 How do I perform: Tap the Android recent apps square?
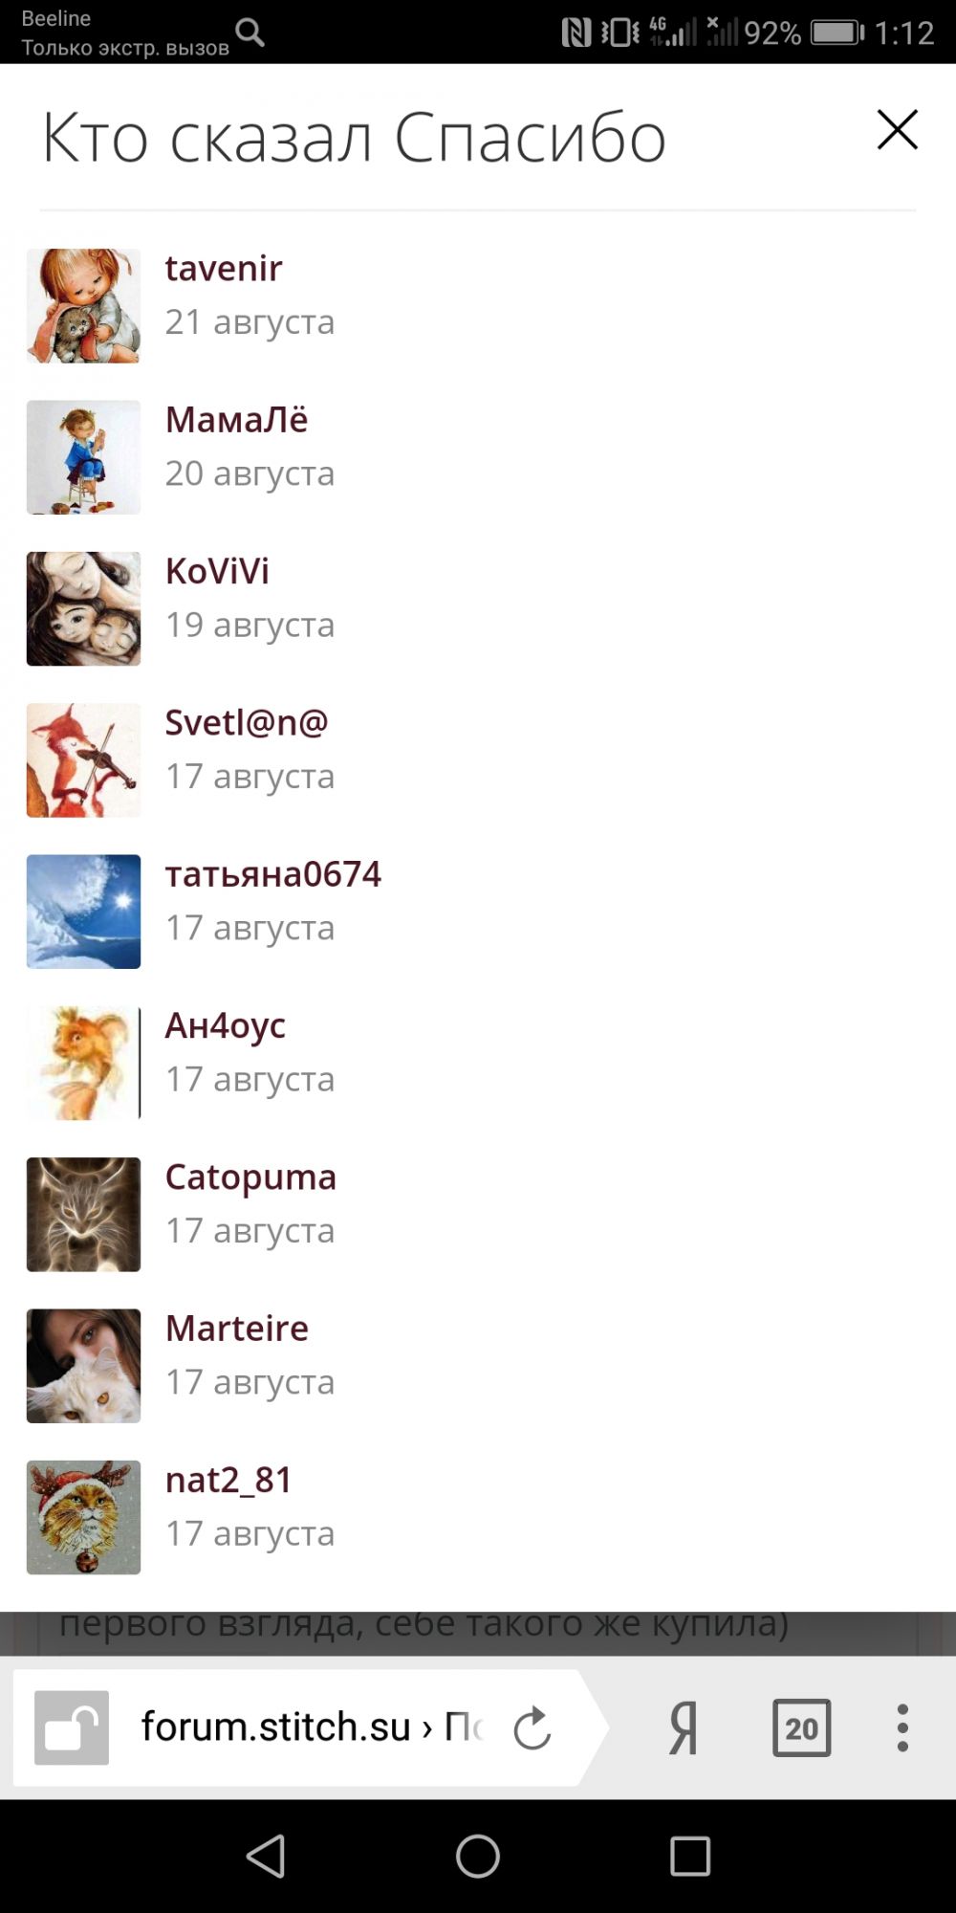click(690, 1857)
